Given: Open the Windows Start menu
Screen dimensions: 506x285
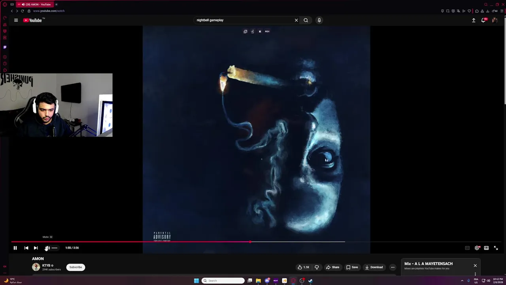Looking at the screenshot, I should click(x=196, y=281).
